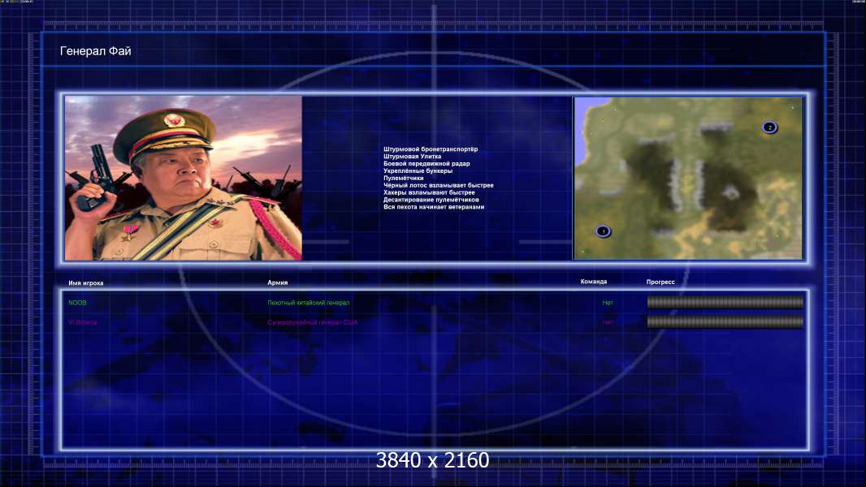The height and width of the screenshot is (487, 866).
Task: Click 'Хакеры взламывают быстрее' line
Action: [429, 192]
